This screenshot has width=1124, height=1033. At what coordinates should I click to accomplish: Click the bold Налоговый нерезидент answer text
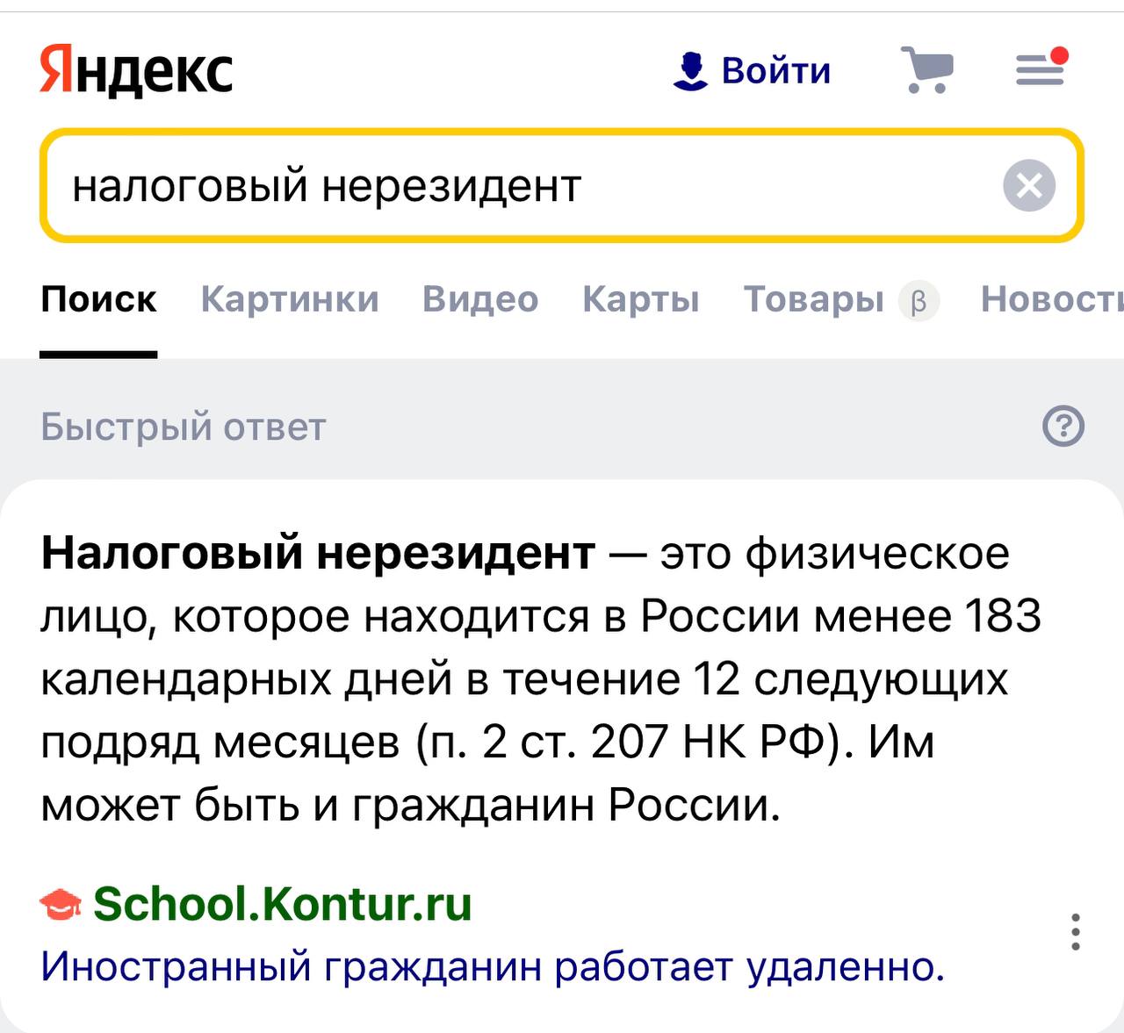pos(318,554)
